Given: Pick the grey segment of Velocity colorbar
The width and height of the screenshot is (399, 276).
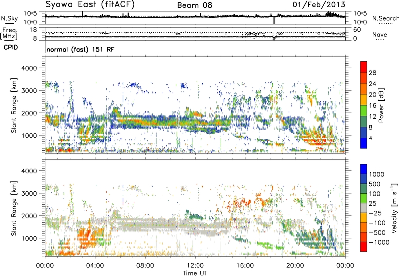Looking at the screenshot, I should pos(364,208).
